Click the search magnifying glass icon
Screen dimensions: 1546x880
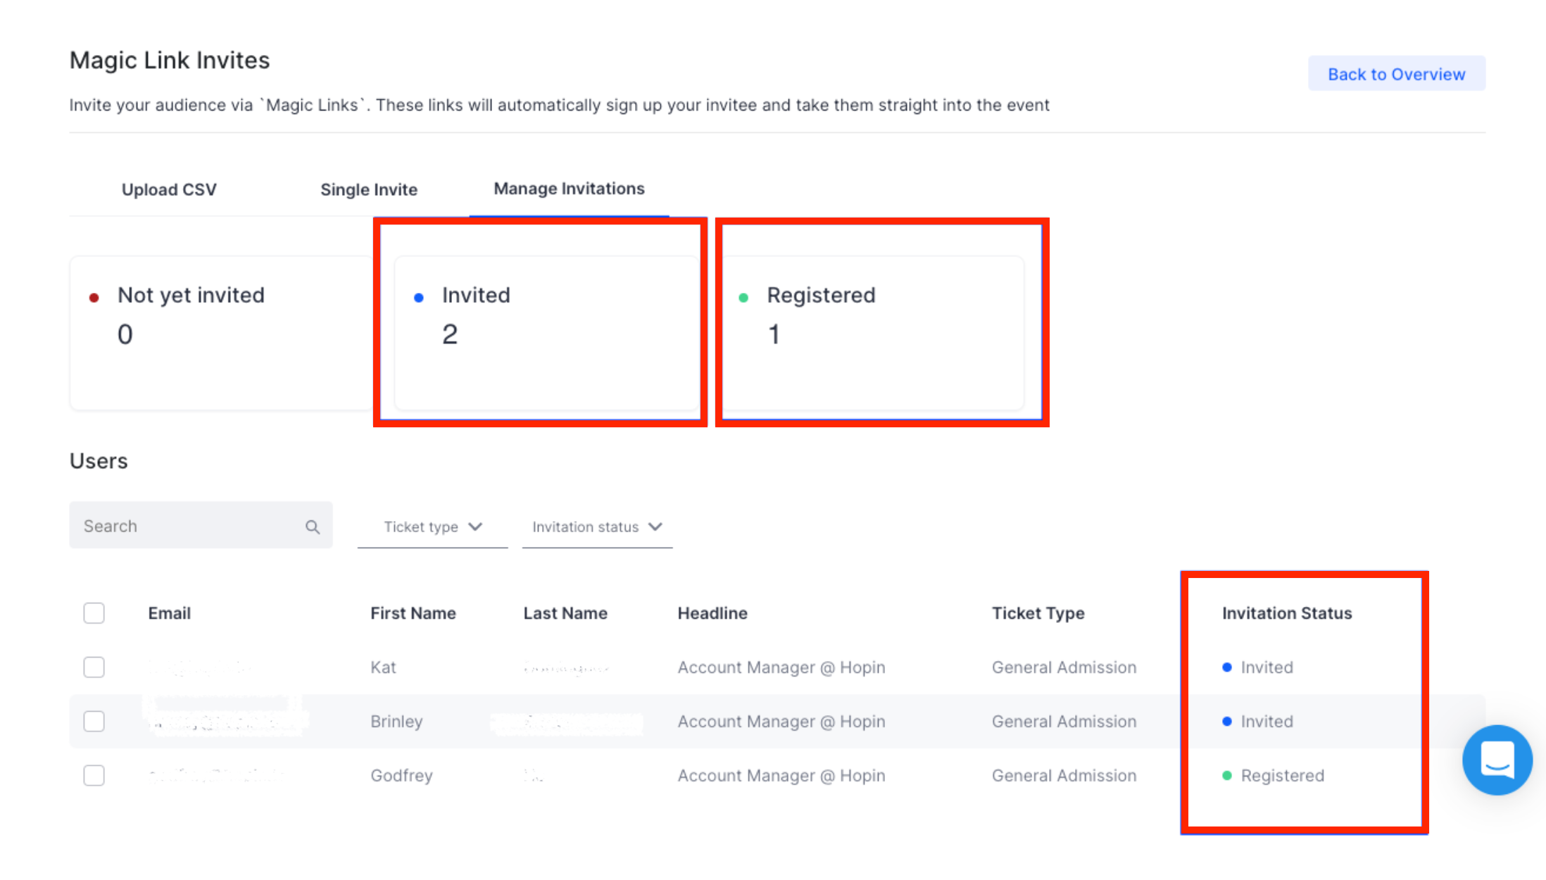(312, 525)
